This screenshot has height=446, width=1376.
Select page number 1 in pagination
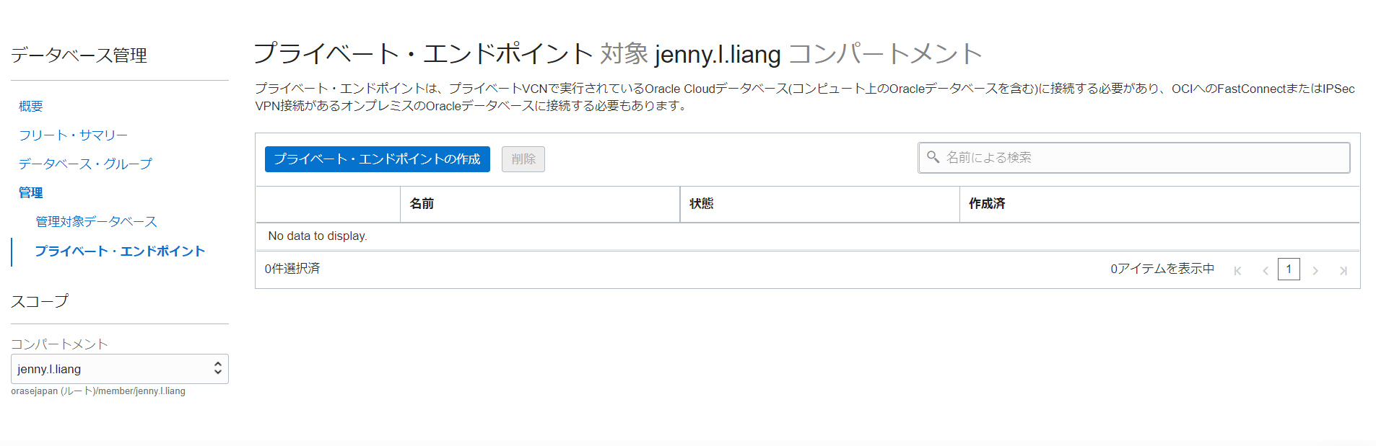point(1289,269)
